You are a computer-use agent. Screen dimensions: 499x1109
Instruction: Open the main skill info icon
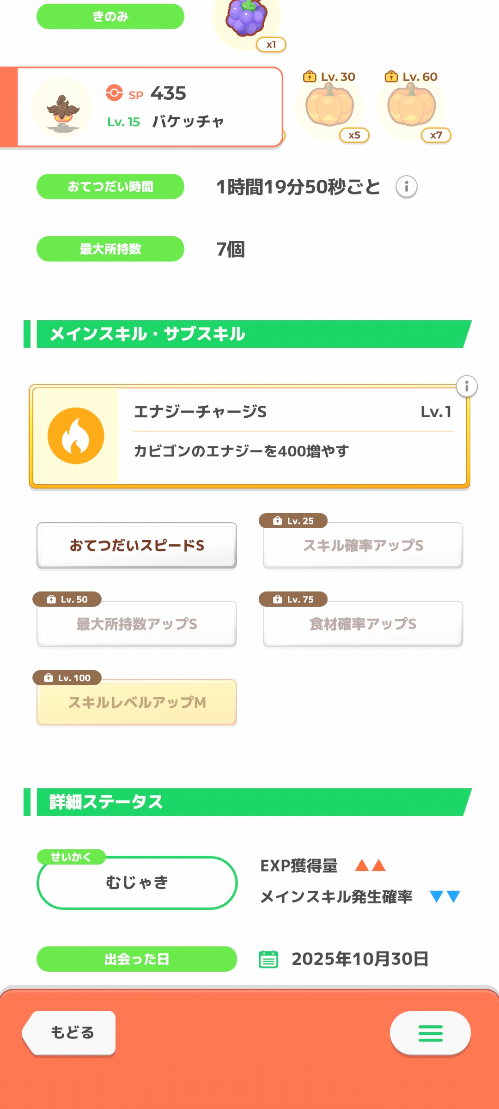467,386
